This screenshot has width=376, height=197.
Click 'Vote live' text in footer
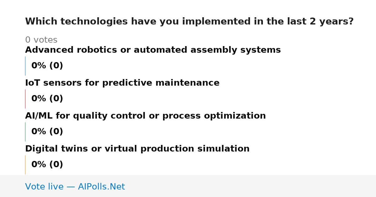tap(44, 187)
